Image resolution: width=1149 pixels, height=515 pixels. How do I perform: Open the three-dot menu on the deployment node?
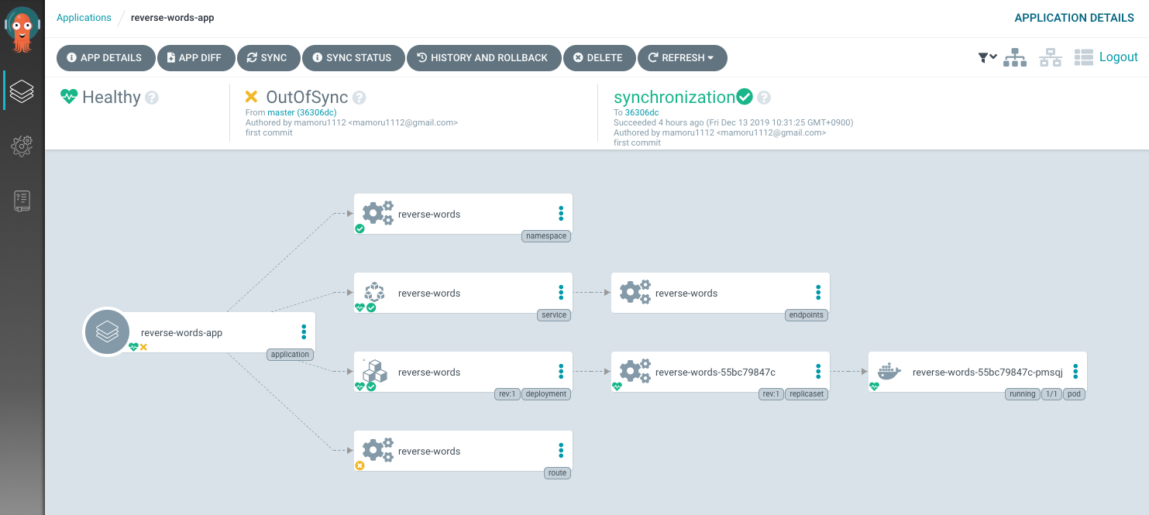pos(560,372)
